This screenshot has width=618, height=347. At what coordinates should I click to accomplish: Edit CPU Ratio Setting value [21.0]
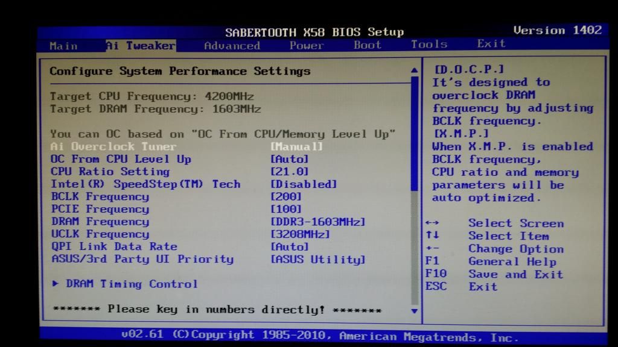tap(289, 172)
